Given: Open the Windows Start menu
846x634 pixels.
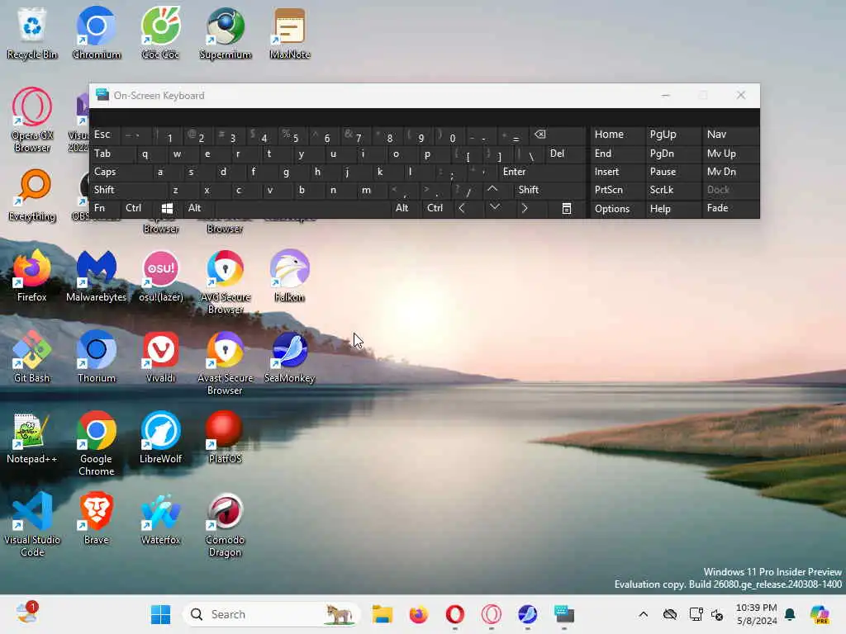Looking at the screenshot, I should click(x=160, y=614).
